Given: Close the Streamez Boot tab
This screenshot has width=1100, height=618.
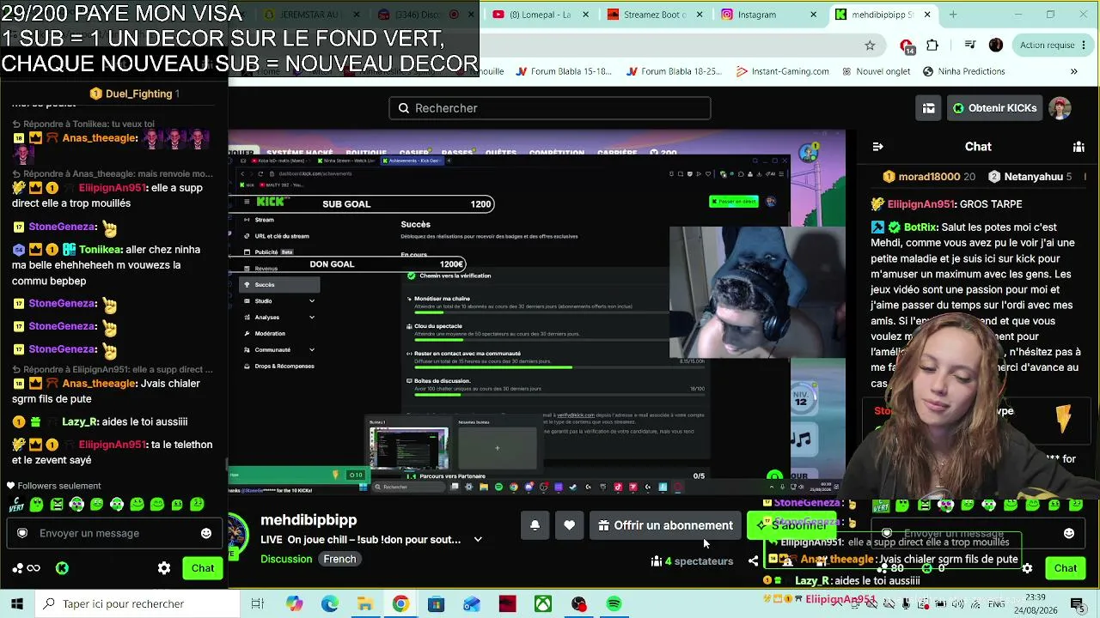Looking at the screenshot, I should point(699,15).
